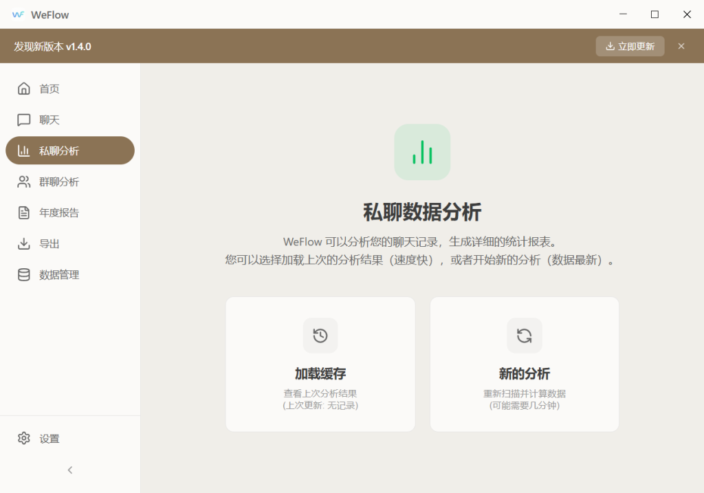Click the WeFlow app logo in title bar
Screen dimensions: 704x493
19,14
